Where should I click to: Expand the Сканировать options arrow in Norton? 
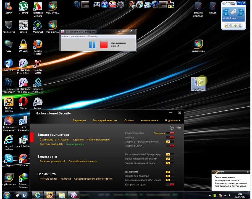click(x=58, y=140)
